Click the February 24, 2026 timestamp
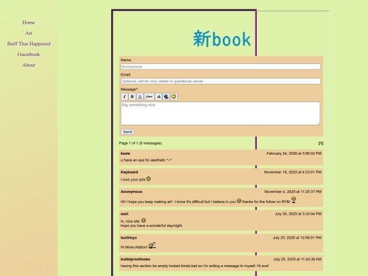This screenshot has width=368, height=276. [x=294, y=153]
